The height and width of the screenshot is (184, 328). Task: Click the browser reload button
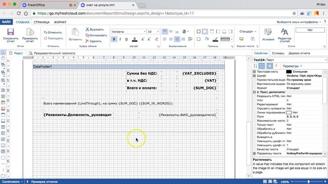(18, 13)
